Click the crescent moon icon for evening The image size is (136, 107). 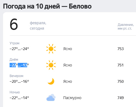[51, 81]
